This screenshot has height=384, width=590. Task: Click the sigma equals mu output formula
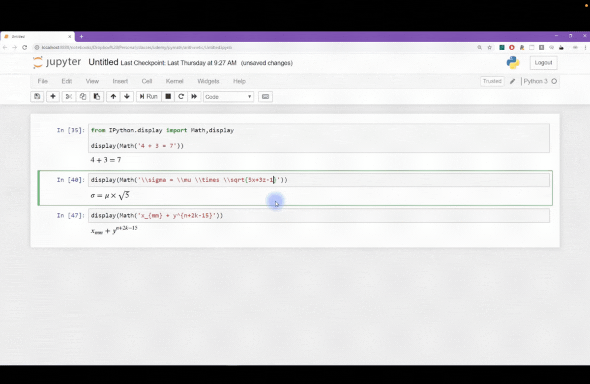[110, 196]
